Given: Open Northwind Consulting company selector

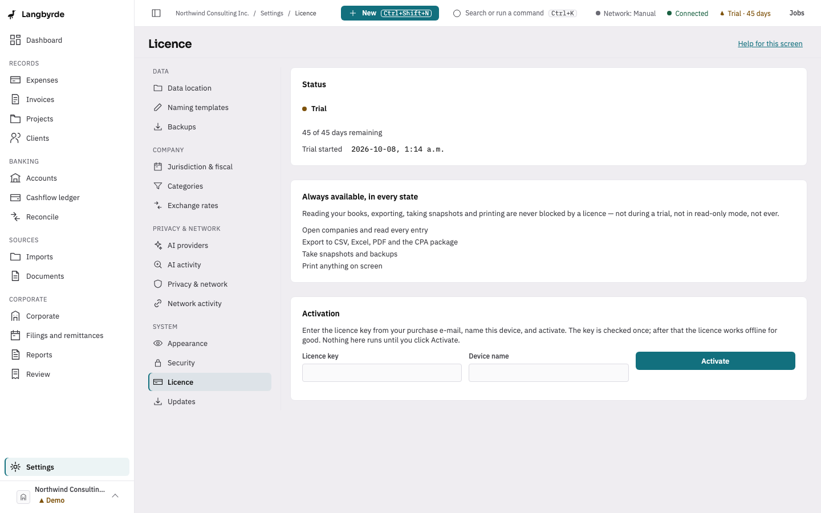Looking at the screenshot, I should point(67,496).
